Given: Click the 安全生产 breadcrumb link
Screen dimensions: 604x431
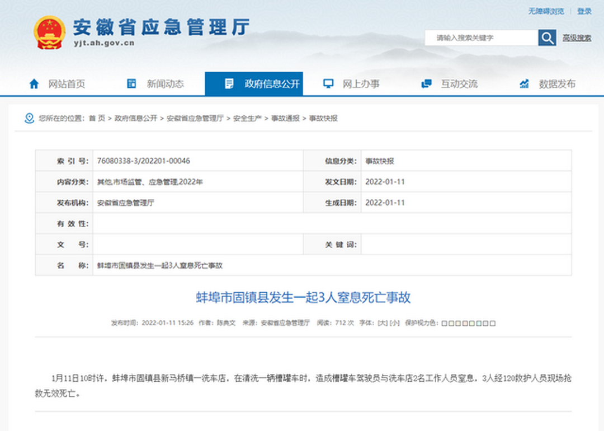Looking at the screenshot, I should (x=247, y=118).
